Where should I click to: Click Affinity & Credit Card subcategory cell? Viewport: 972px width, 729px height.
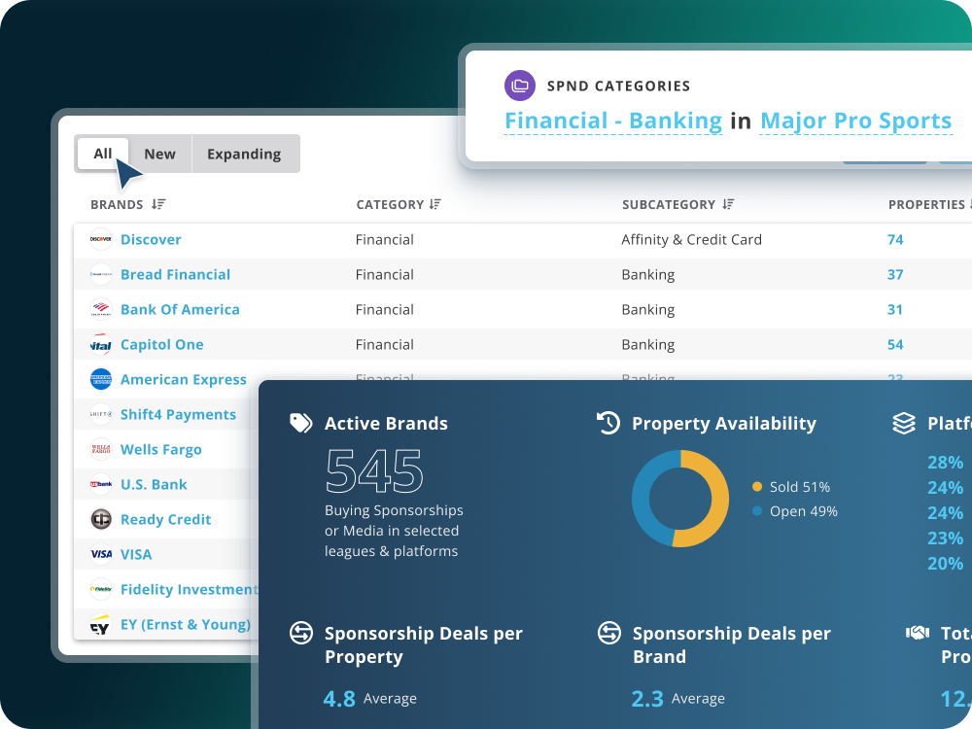[x=692, y=239]
